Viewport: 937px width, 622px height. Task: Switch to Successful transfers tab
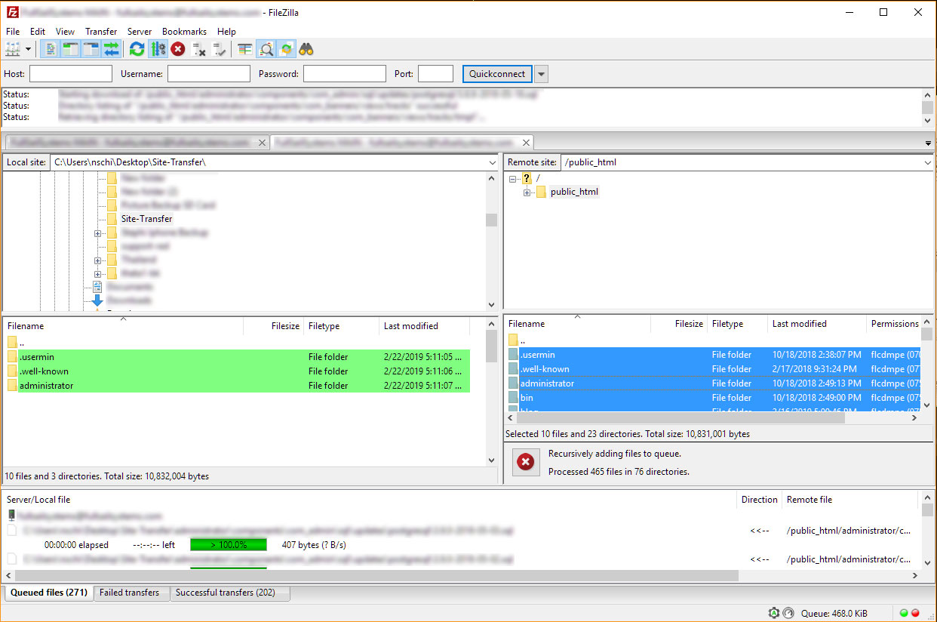coord(229,593)
